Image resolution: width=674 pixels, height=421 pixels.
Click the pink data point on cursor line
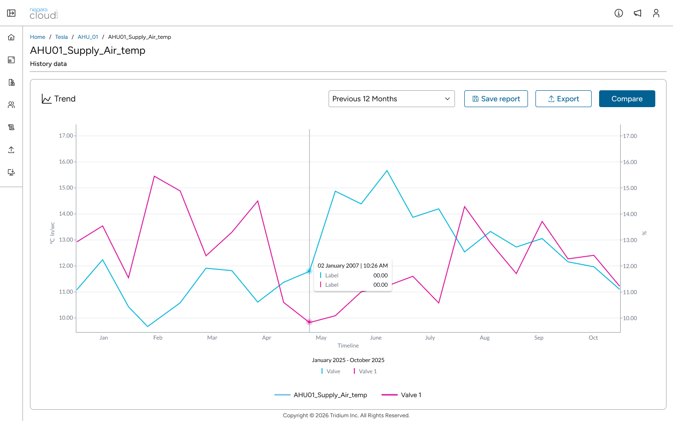tap(309, 322)
